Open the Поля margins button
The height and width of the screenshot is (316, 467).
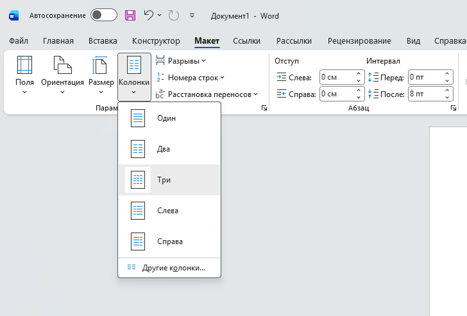coord(24,76)
